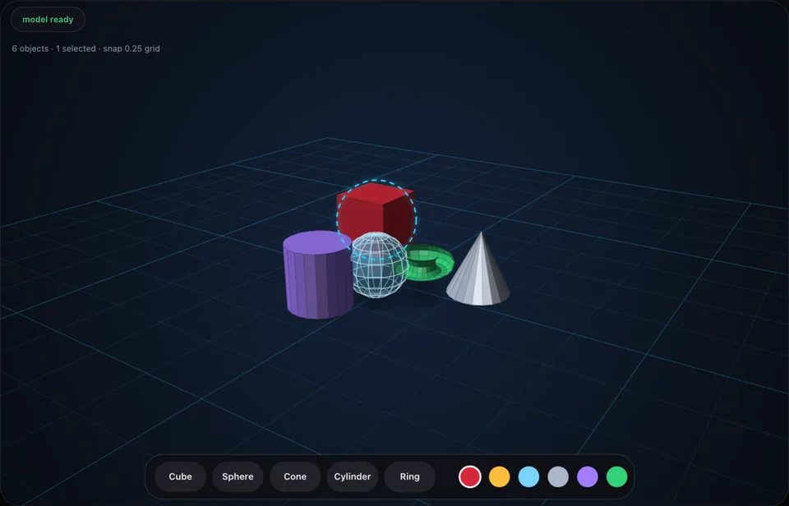Select the green color swatch
This screenshot has width=789, height=506.
coord(617,476)
